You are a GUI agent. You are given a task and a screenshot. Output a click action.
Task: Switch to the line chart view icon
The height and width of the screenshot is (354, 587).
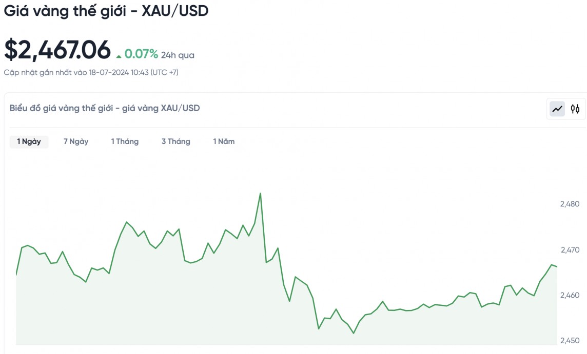[557, 109]
